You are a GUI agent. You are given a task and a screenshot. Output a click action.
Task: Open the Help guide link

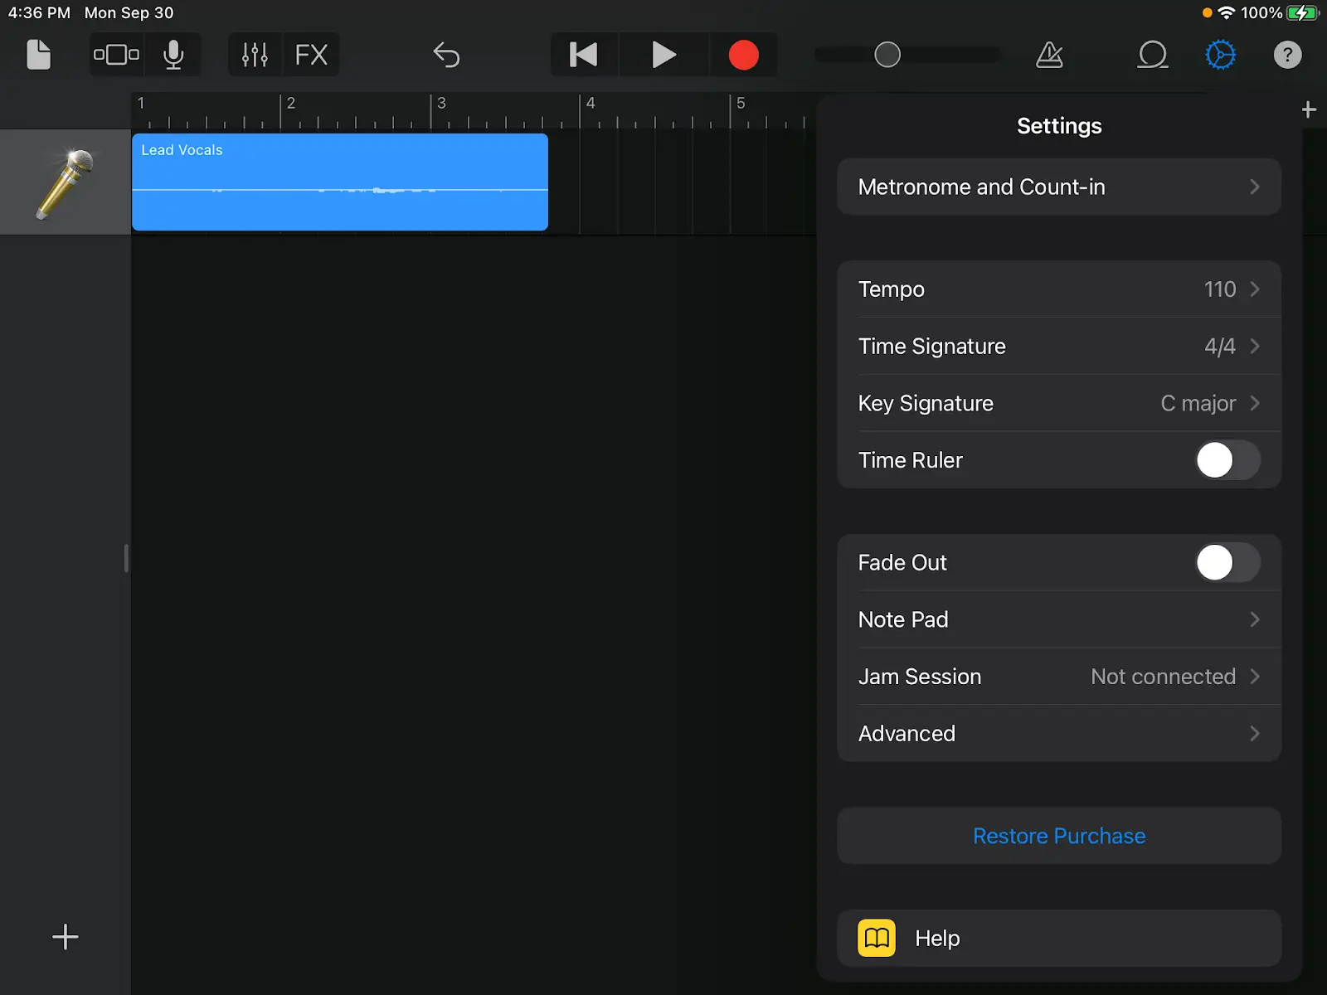click(x=1058, y=939)
